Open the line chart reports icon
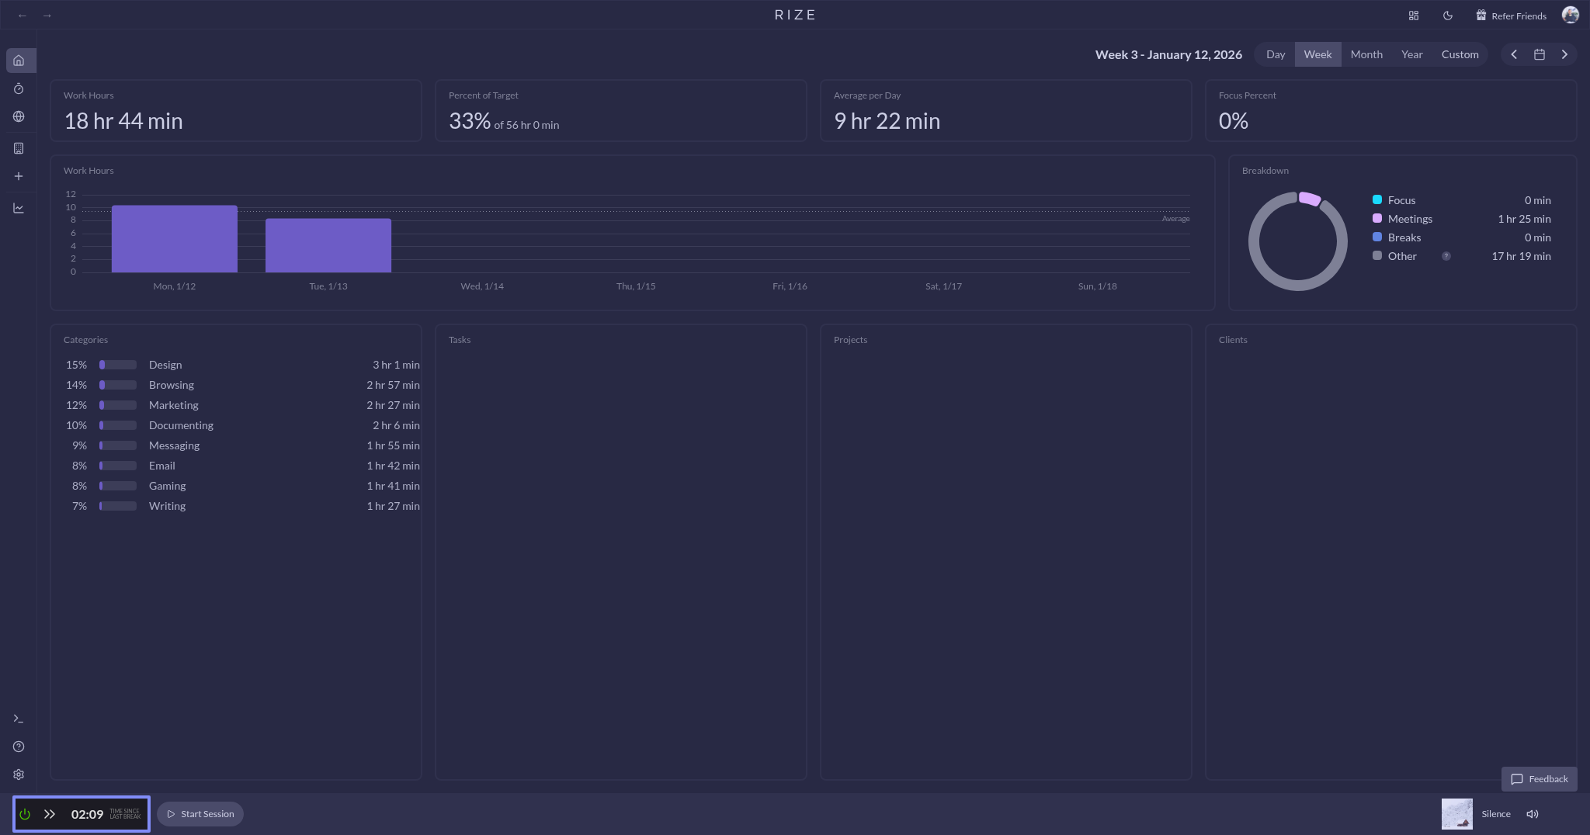The height and width of the screenshot is (835, 1590). coord(19,208)
